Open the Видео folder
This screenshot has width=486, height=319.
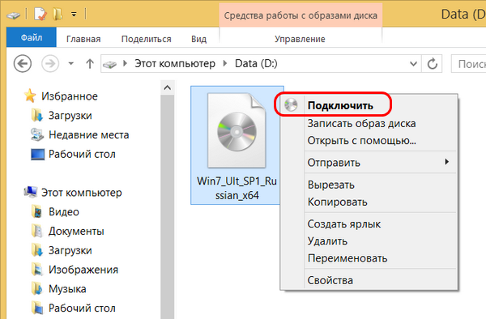click(64, 212)
